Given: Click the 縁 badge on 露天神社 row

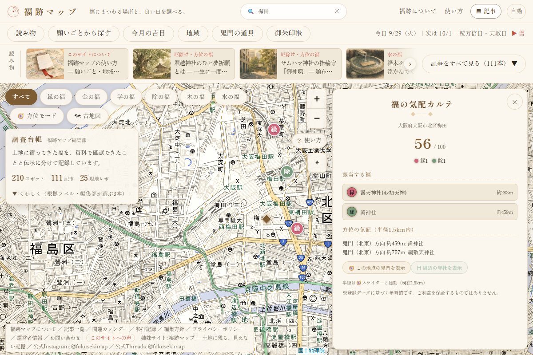Looking at the screenshot, I should click(352, 193).
